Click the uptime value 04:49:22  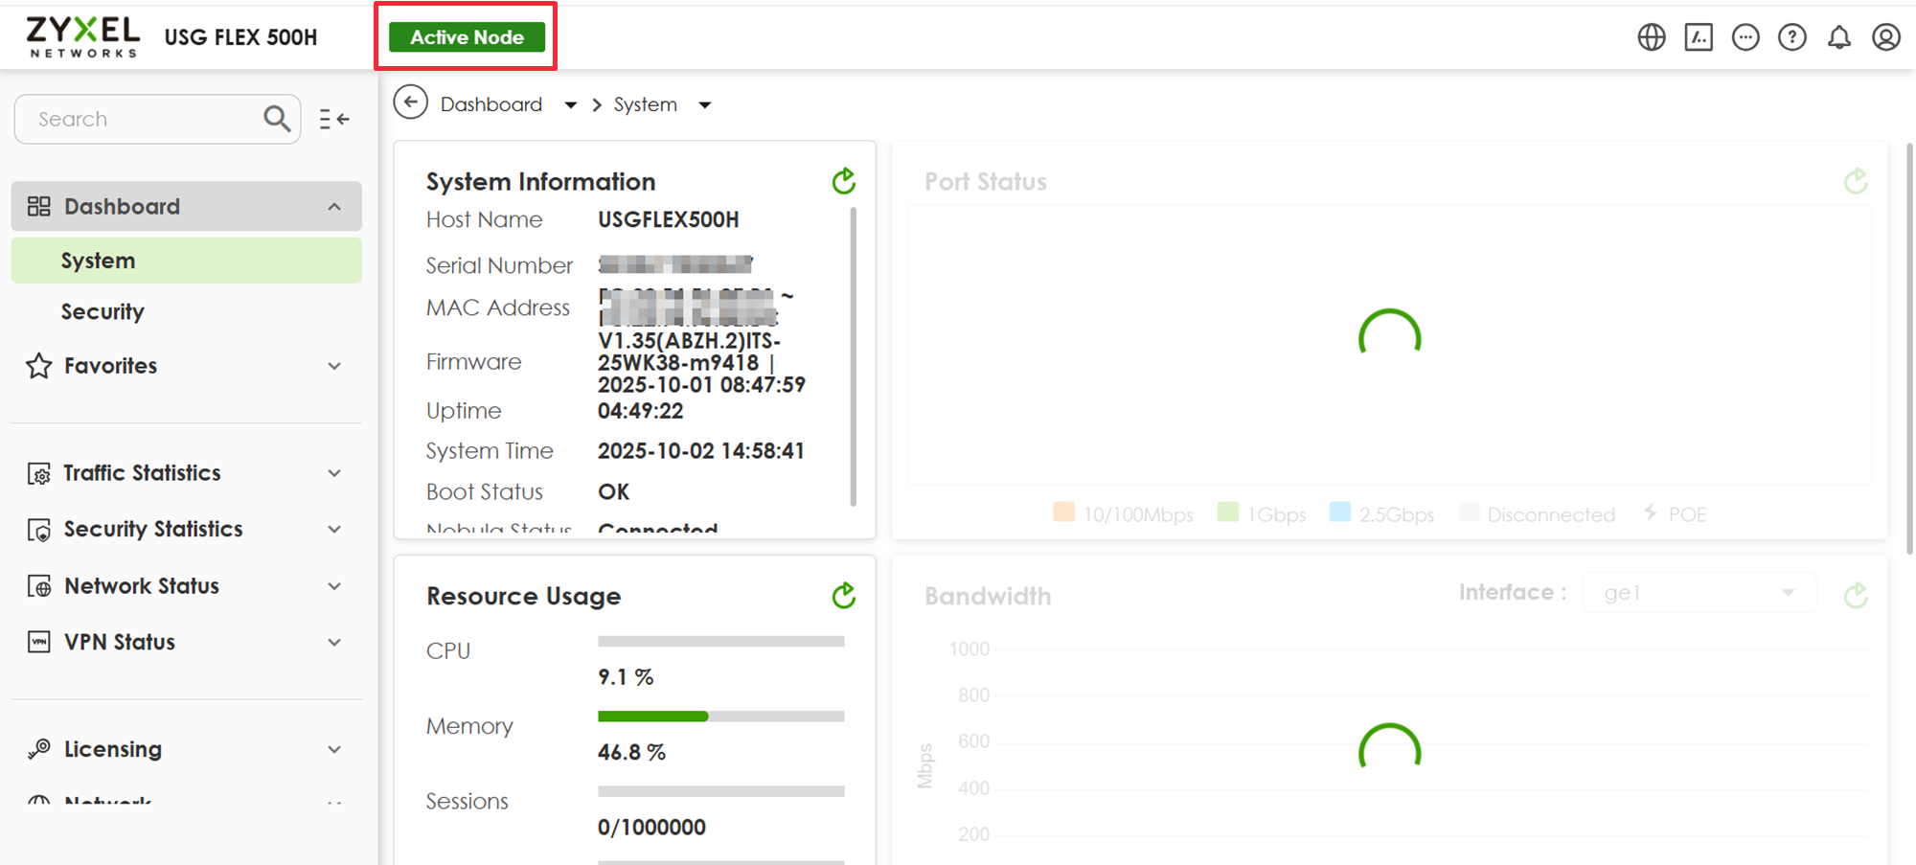[641, 411]
